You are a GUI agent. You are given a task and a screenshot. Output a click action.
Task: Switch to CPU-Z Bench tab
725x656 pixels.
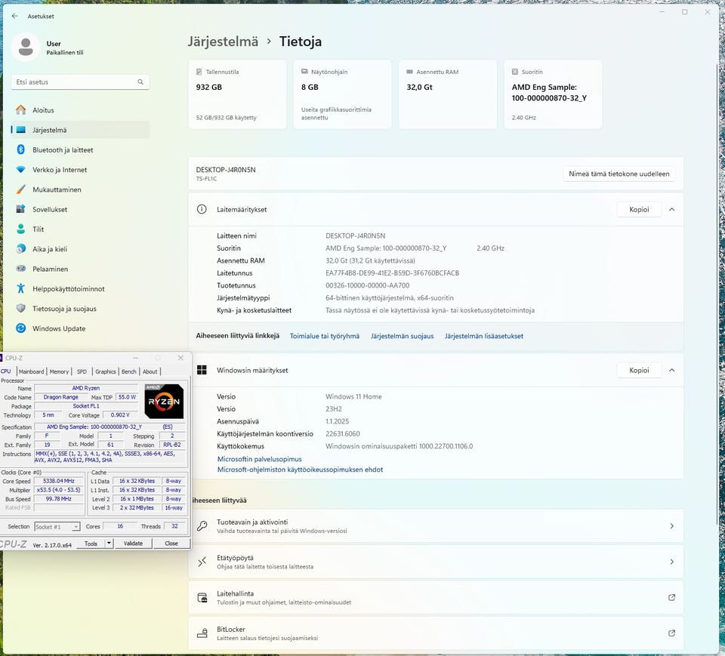(x=129, y=371)
